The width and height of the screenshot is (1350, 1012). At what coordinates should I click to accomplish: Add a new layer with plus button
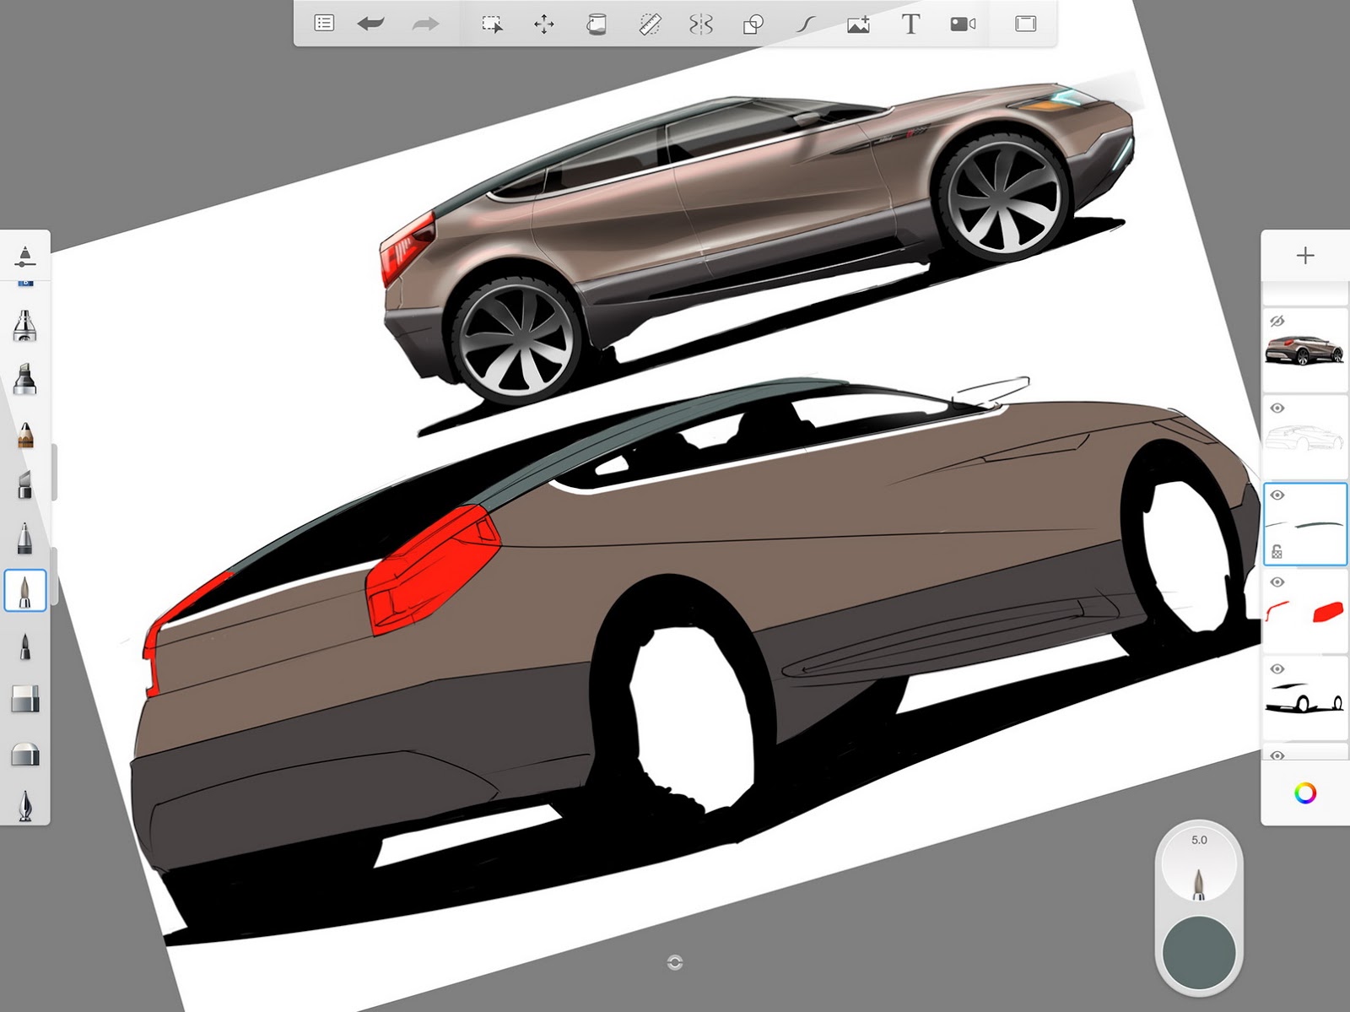(1305, 256)
